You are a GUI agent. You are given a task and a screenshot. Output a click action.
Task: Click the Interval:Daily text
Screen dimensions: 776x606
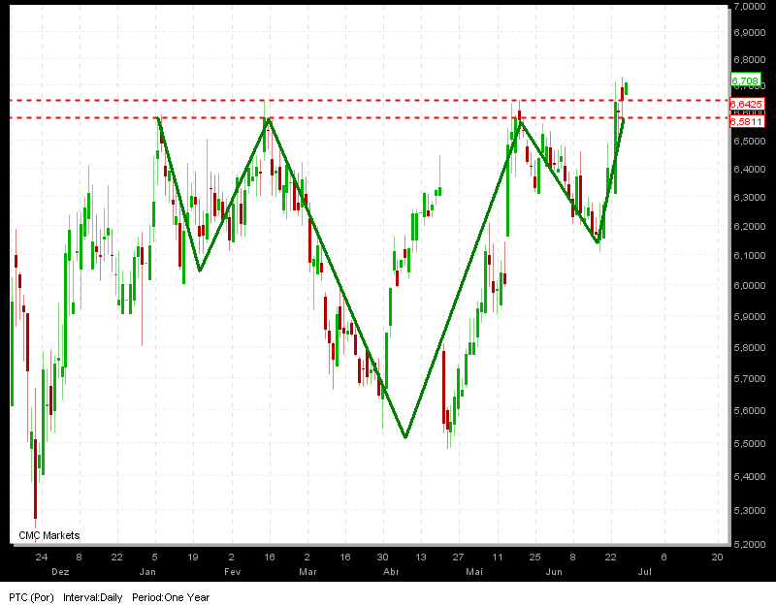pos(92,597)
